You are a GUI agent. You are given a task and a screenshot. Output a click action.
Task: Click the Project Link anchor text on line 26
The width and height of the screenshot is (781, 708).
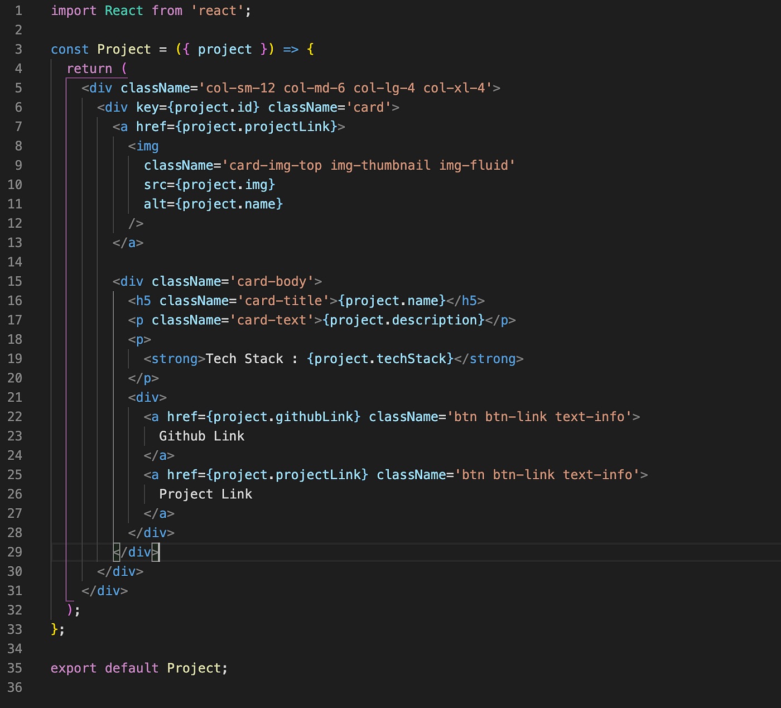(x=205, y=493)
